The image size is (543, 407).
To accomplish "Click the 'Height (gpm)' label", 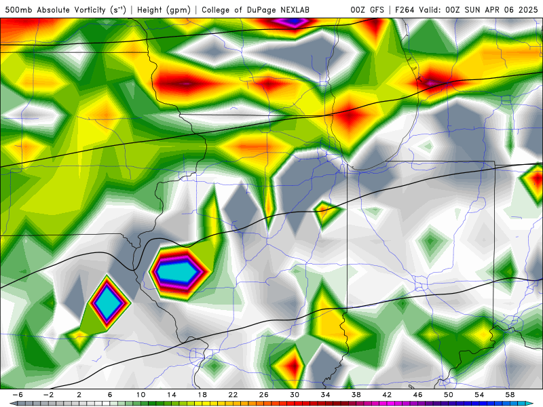I will (x=164, y=10).
